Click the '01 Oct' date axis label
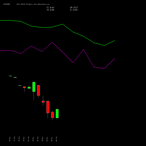Image resolution: width=146 pixels, height=146 pixels. click(x=47, y=139)
